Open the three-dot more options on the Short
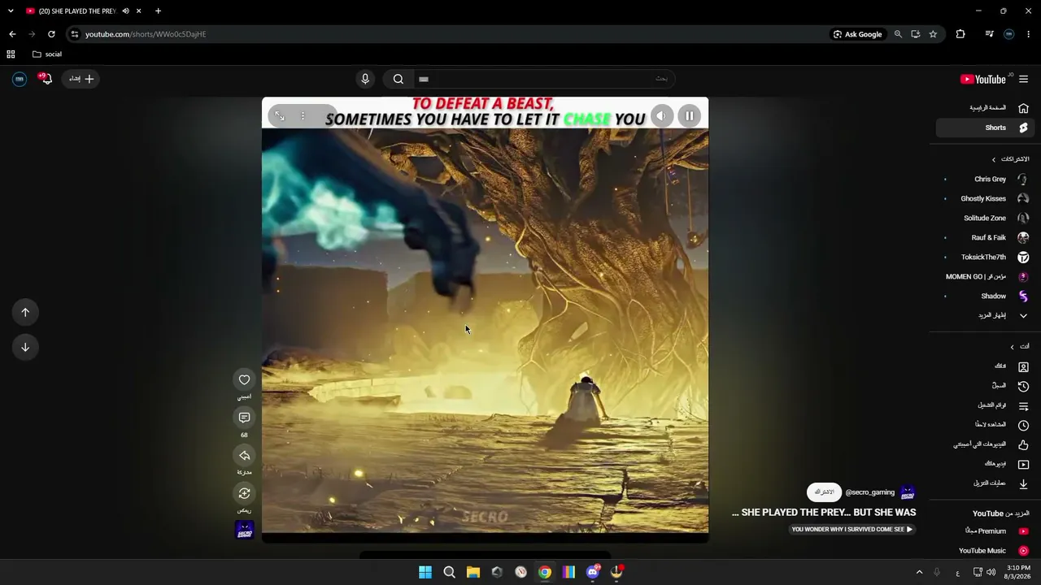 point(303,116)
